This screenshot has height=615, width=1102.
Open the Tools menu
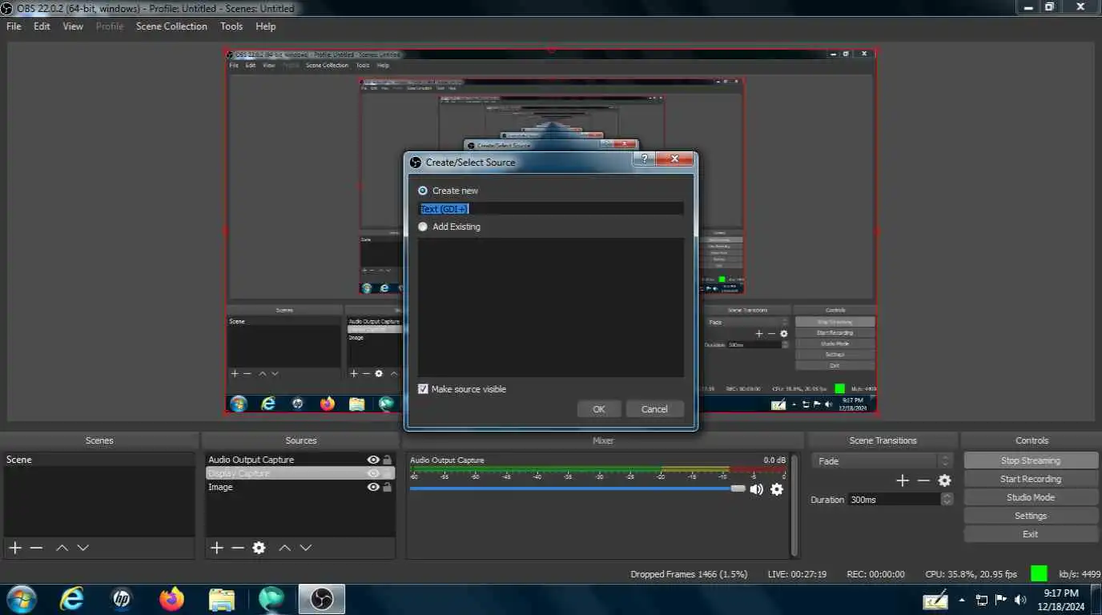click(x=231, y=26)
